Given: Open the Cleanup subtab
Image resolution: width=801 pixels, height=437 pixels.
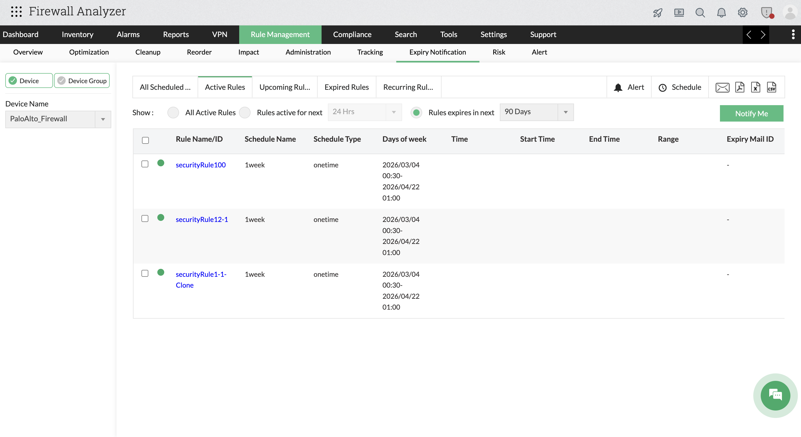Looking at the screenshot, I should (148, 52).
